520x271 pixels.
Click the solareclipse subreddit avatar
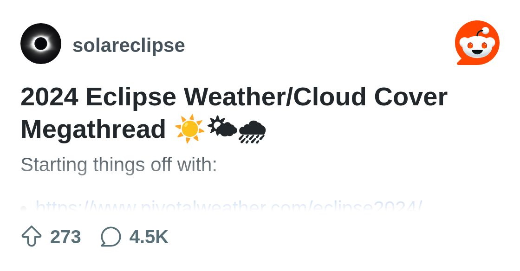tap(41, 44)
